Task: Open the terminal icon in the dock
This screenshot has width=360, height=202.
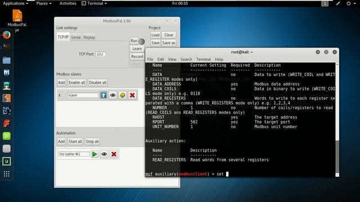Action: click(6, 47)
